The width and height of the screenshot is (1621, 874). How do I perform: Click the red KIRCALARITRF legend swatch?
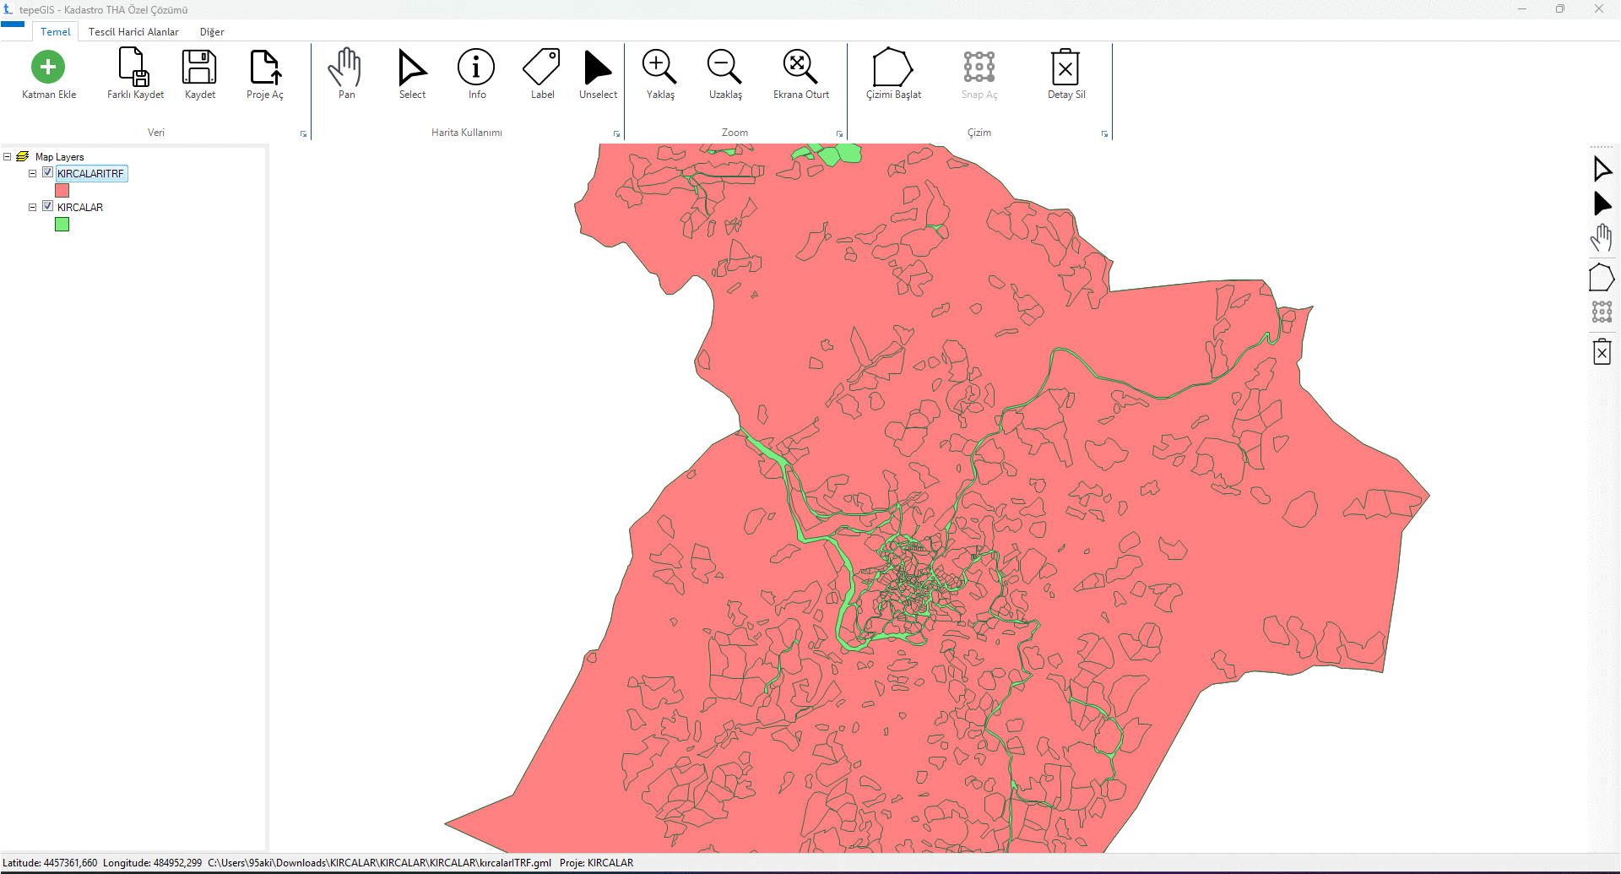point(62,191)
